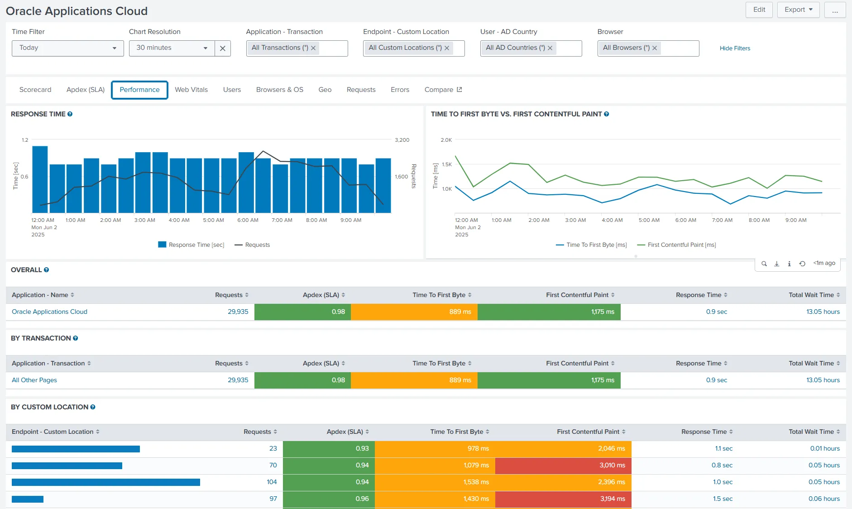The height and width of the screenshot is (509, 852).
Task: Open the Application - Transaction filter box
Action: (x=297, y=48)
